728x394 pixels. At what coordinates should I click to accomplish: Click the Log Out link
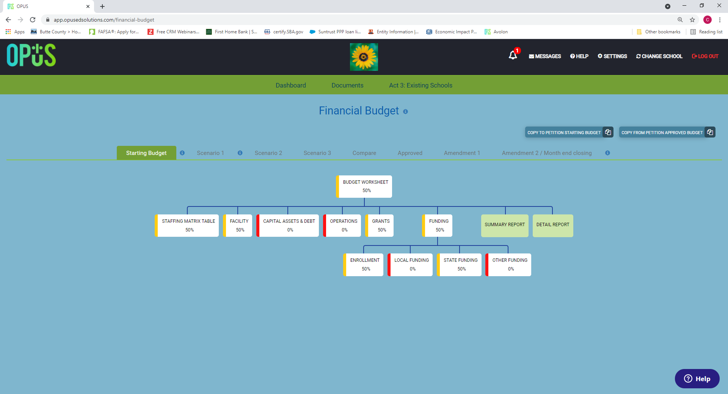705,56
